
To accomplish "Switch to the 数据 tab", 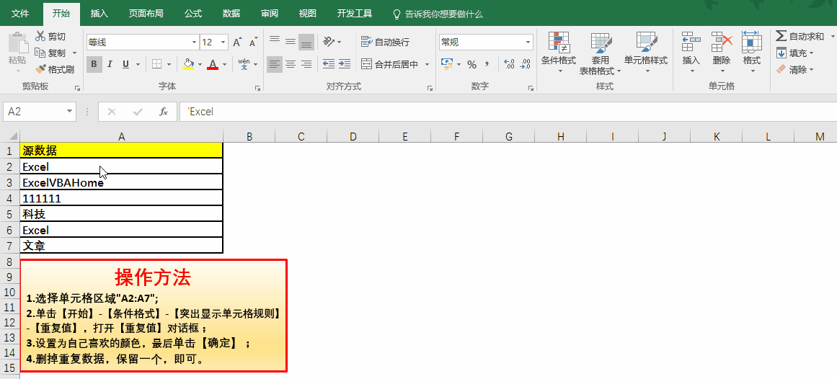I will (231, 14).
